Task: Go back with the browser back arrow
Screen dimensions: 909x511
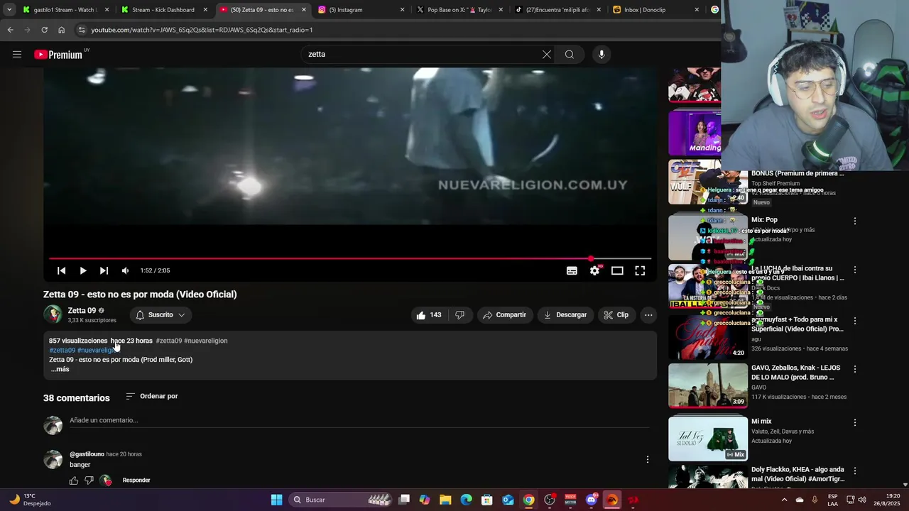Action: 10,30
